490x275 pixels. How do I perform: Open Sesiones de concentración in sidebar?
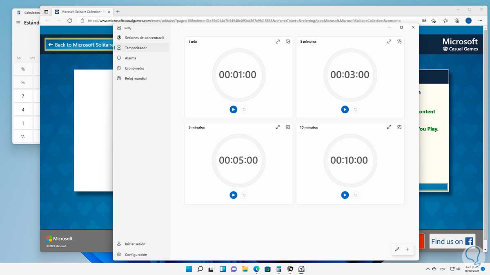[141, 37]
